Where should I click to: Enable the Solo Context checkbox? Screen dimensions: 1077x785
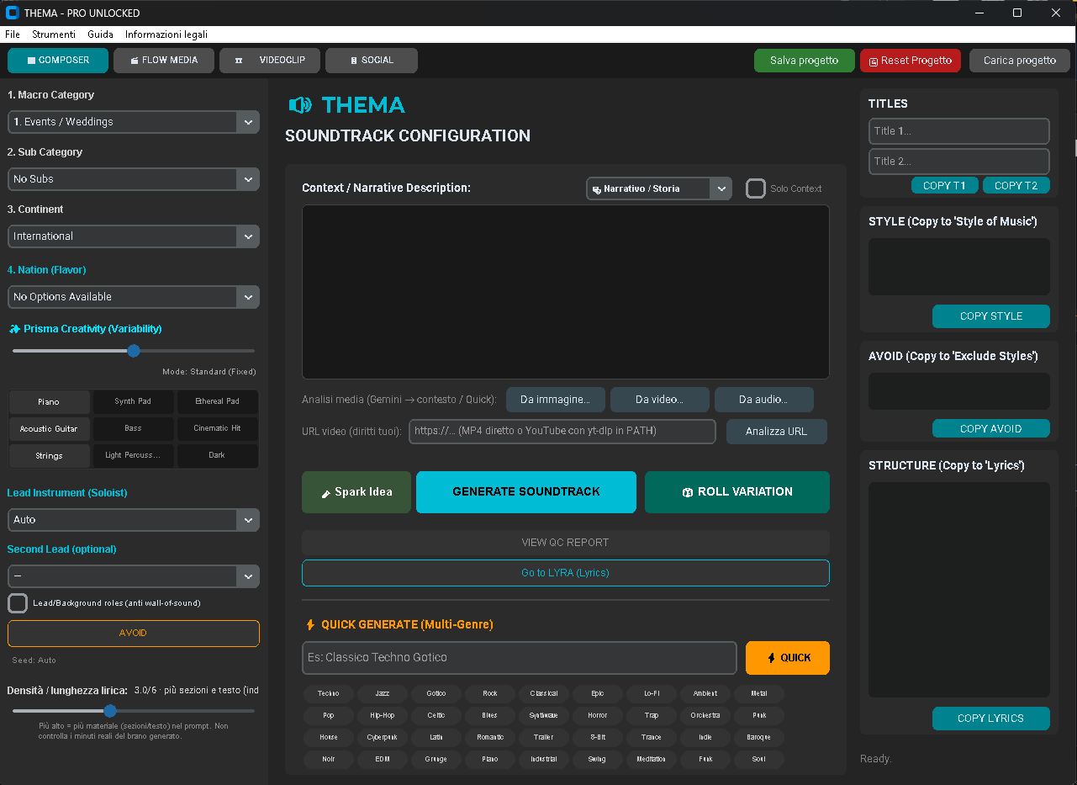[756, 188]
